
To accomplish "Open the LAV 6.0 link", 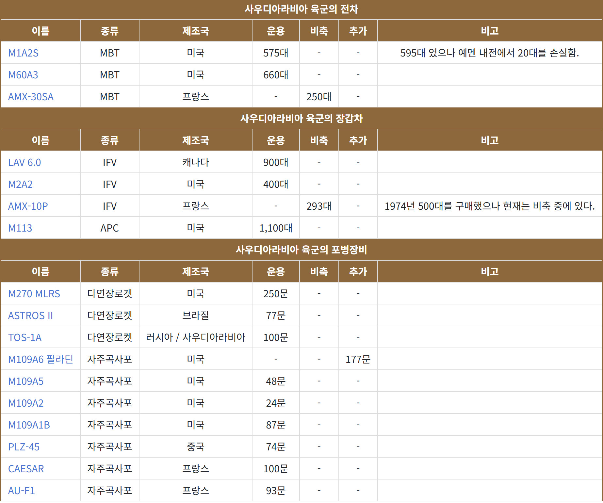I will pyautogui.click(x=24, y=162).
